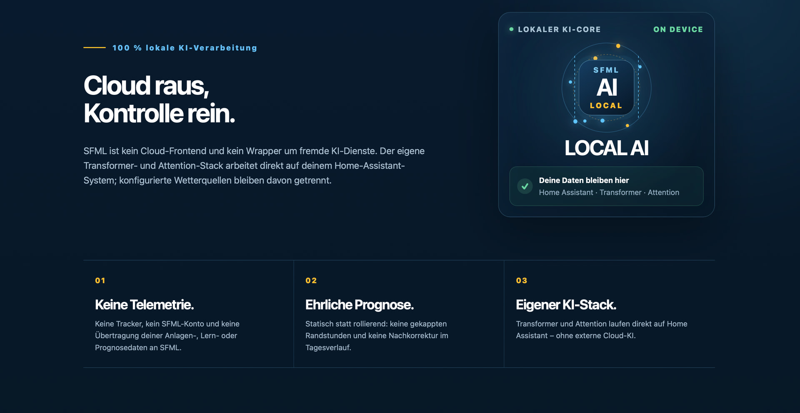Select the "ON DEVICE" badge
This screenshot has width=800, height=413.
coord(678,30)
